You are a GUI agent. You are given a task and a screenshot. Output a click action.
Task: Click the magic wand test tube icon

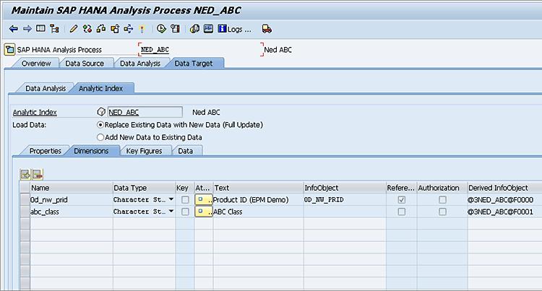(x=142, y=29)
